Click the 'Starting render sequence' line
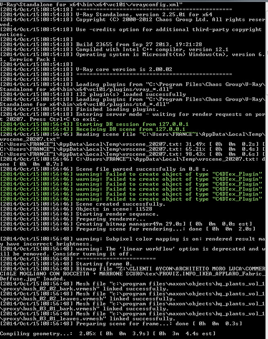The image size is (268, 339). (x=80, y=214)
